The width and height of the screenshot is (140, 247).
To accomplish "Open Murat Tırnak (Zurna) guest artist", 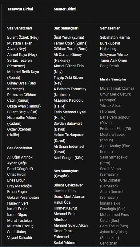I will [117, 88].
